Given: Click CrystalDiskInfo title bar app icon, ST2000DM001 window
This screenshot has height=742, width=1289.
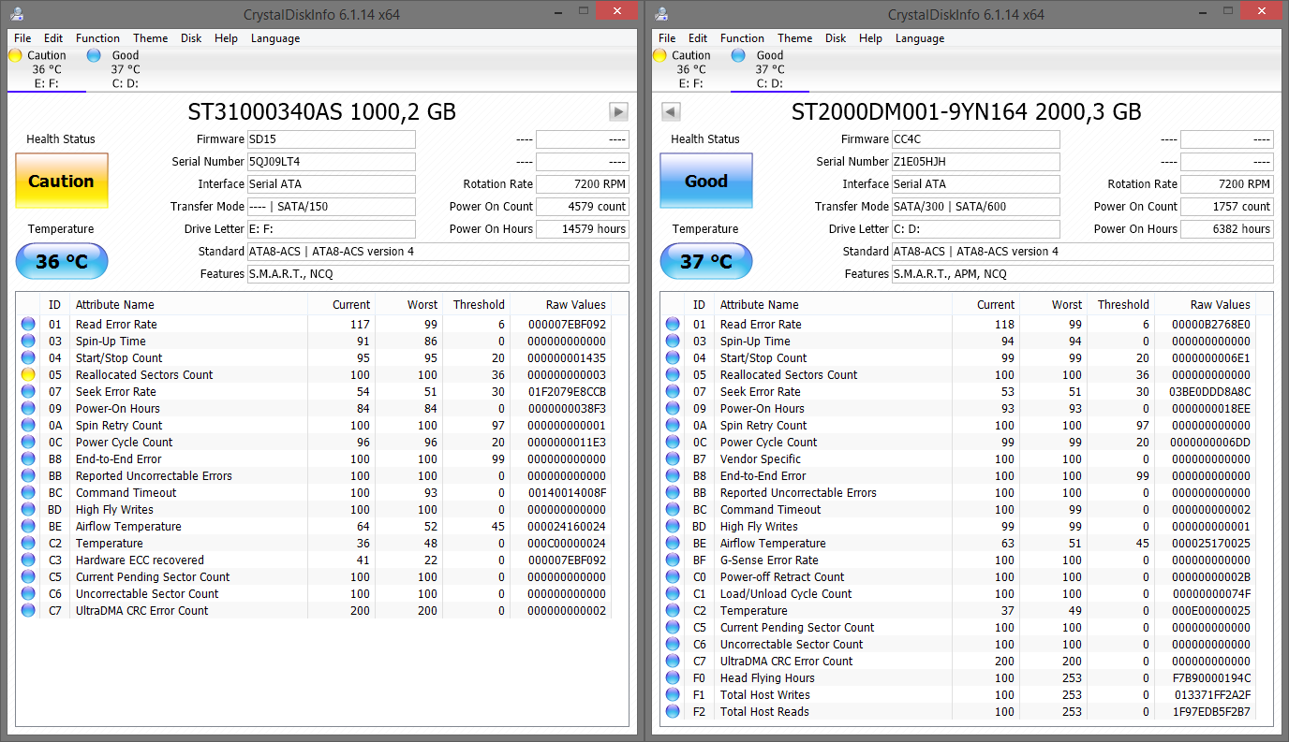Looking at the screenshot, I should tap(662, 14).
